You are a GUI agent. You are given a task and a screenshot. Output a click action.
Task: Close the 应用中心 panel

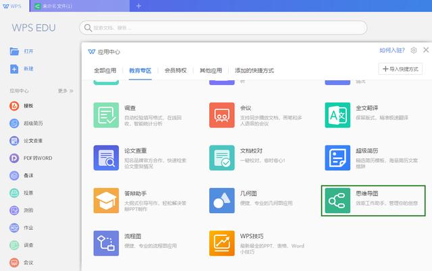pyautogui.click(x=426, y=50)
